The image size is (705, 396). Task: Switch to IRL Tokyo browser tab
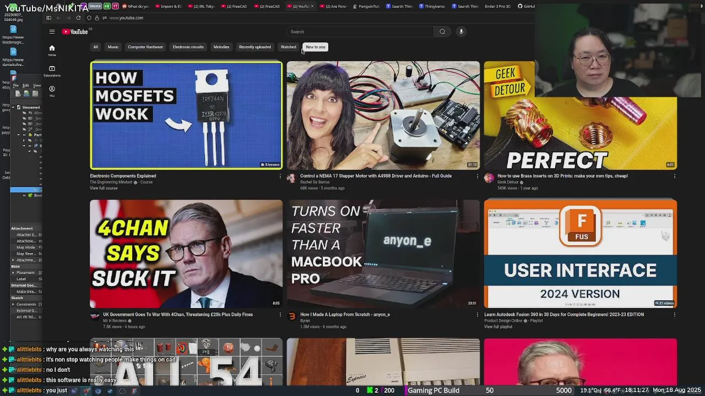click(x=201, y=6)
